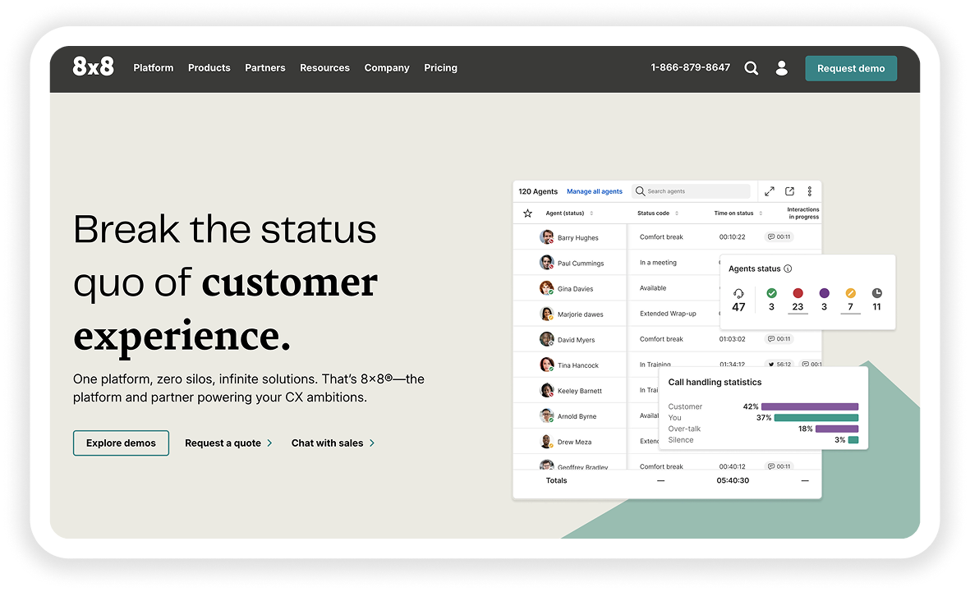Viewport: 970px width, 592px height.
Task: Click the info icon beside Agents status
Action: click(x=788, y=268)
